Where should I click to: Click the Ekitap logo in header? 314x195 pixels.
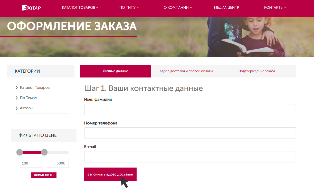[31, 8]
